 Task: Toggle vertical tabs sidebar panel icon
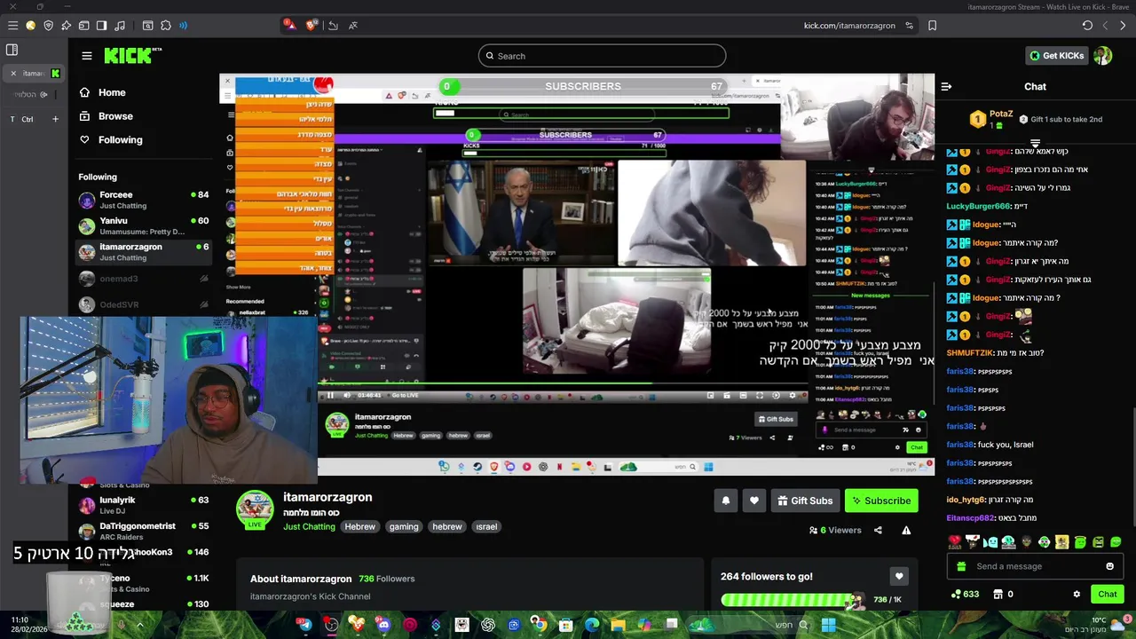(12, 50)
